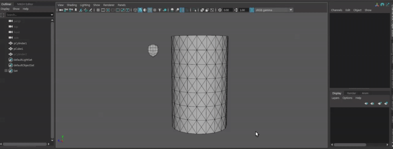Viewport: 393px width, 149px height.
Task: Select defaultObjectSet in the Outliner
Action: coord(24,65)
